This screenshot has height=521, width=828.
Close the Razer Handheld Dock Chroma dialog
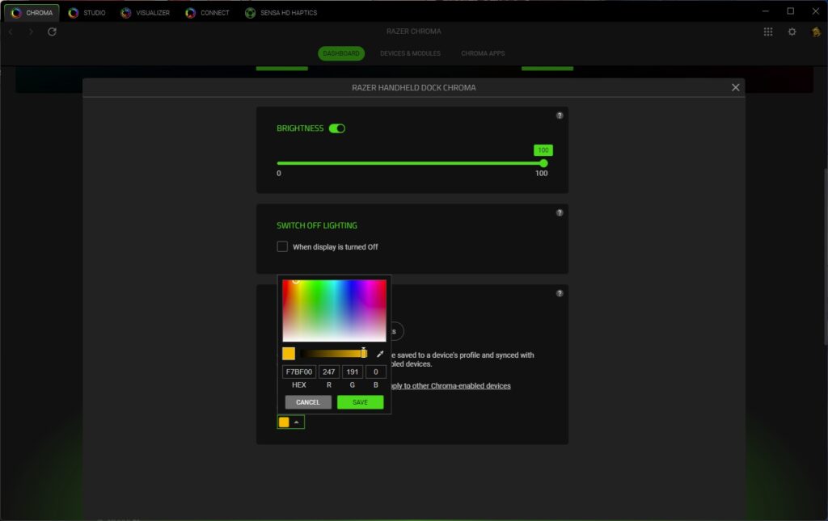[736, 87]
